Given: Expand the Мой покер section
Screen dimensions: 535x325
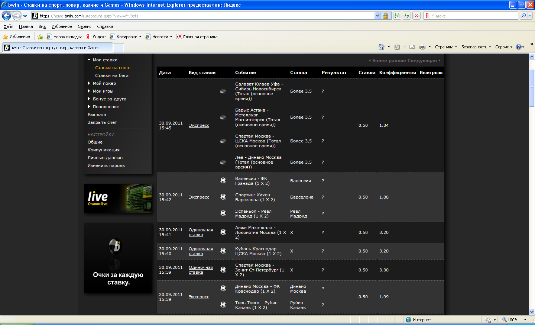Looking at the screenshot, I should pyautogui.click(x=89, y=83).
